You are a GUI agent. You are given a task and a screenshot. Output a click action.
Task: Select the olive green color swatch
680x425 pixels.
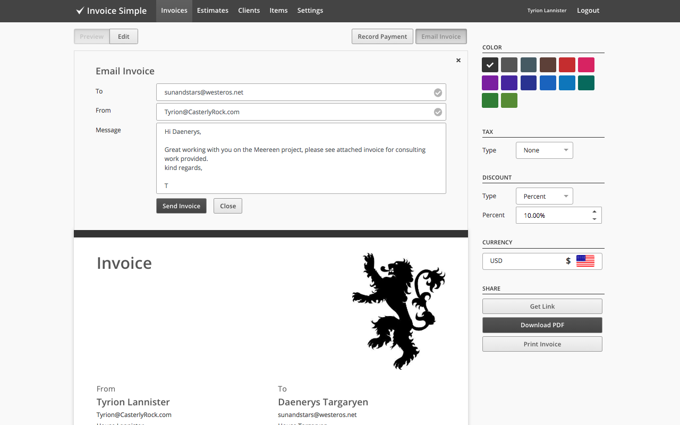pos(509,100)
